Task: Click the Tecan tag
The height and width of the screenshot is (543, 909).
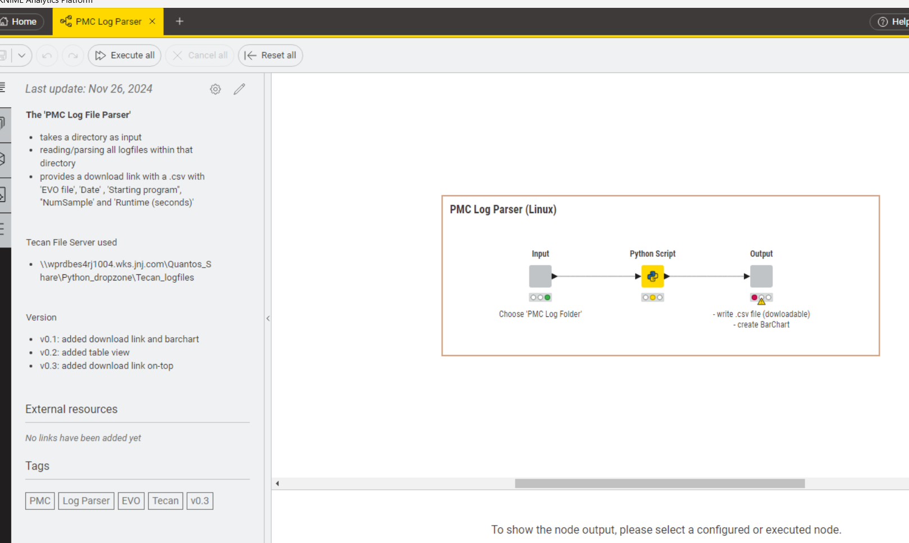Action: [x=165, y=500]
